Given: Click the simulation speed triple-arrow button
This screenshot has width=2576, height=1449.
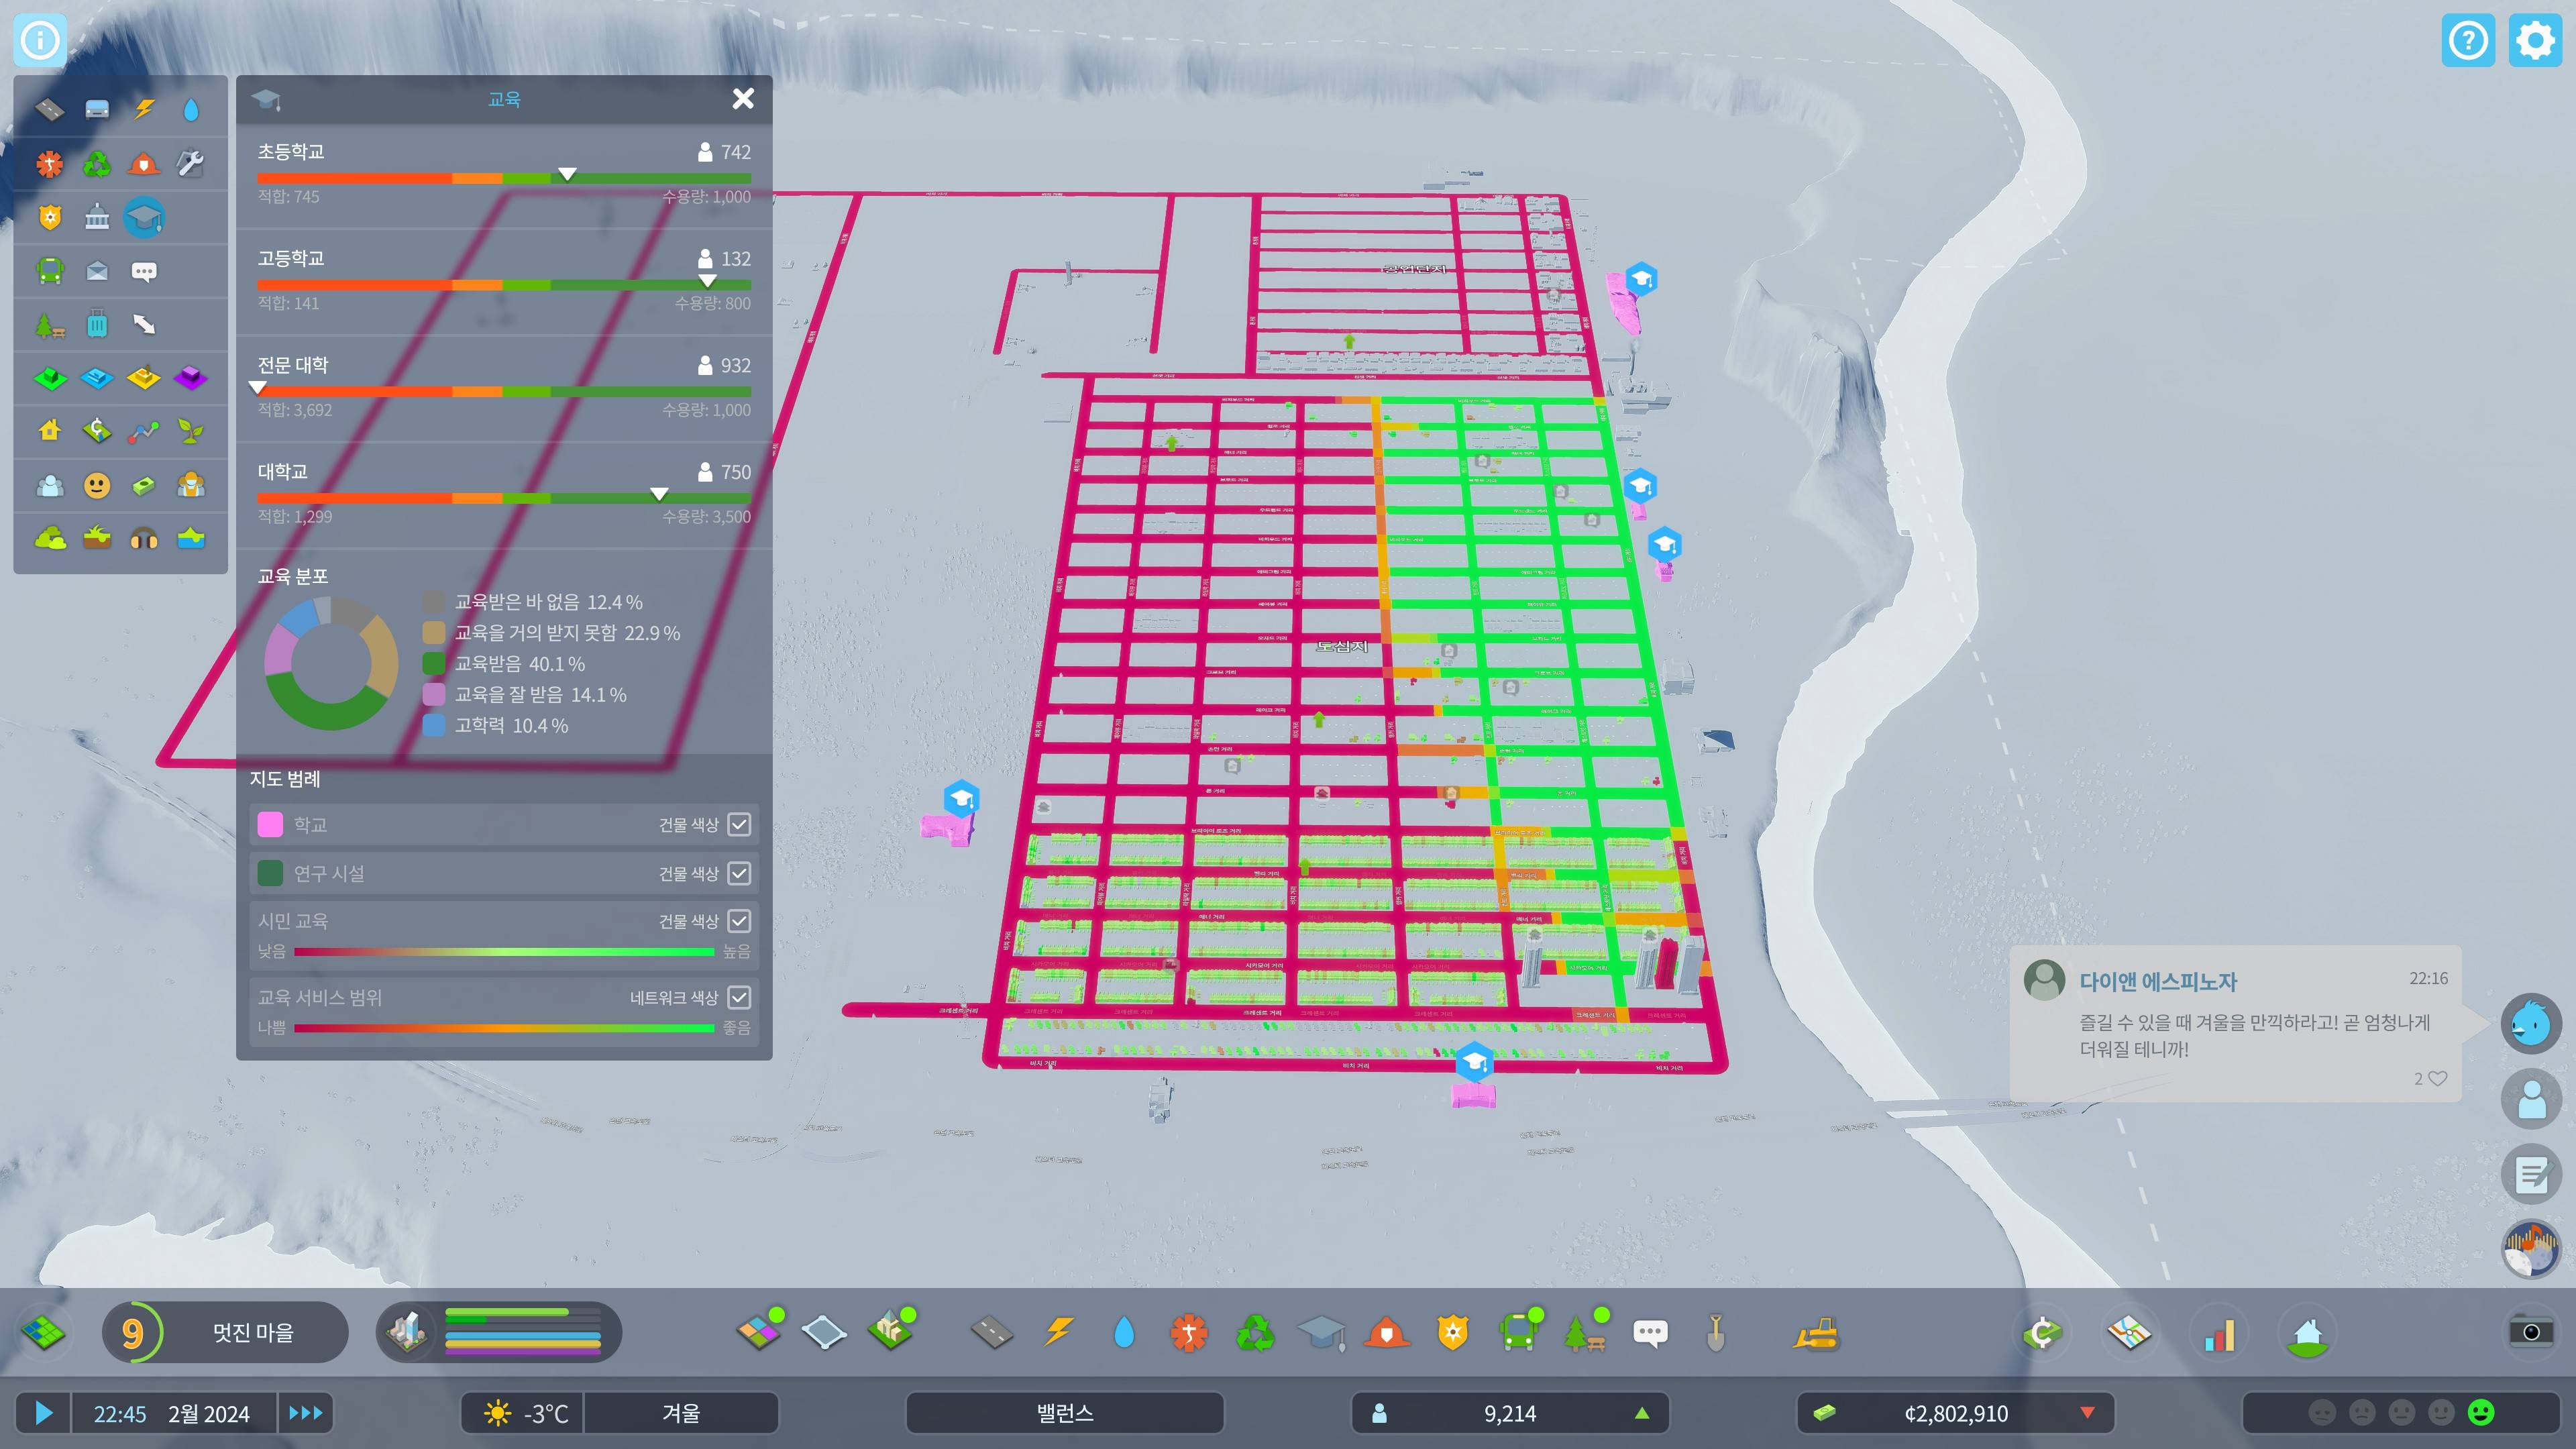Looking at the screenshot, I should (305, 1413).
